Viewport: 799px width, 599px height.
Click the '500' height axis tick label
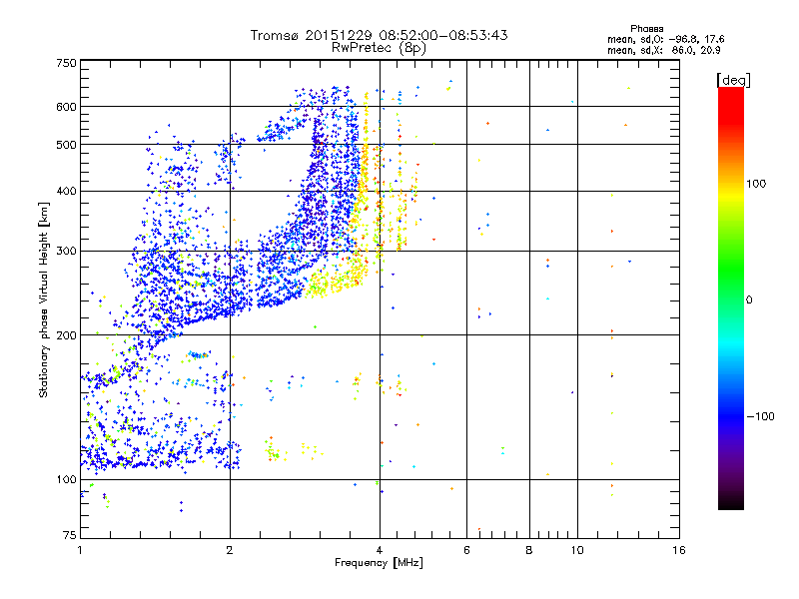tap(66, 145)
